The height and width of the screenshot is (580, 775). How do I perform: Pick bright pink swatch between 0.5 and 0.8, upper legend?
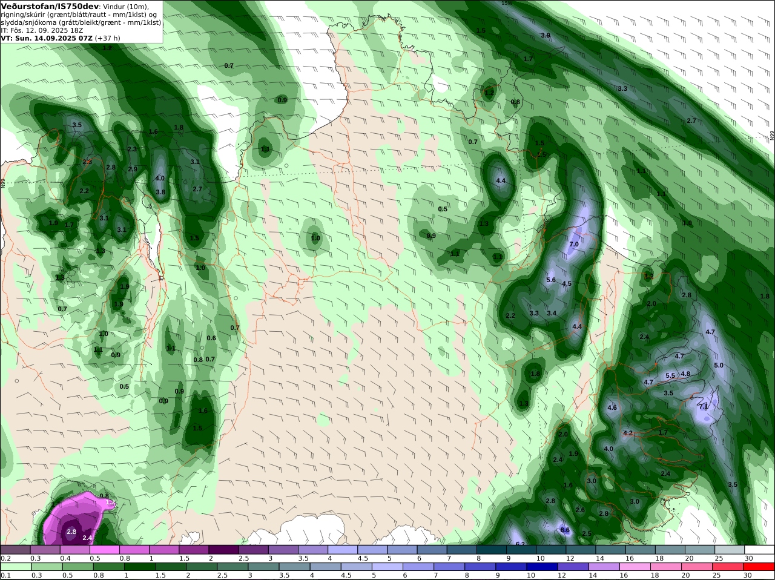[x=104, y=549]
